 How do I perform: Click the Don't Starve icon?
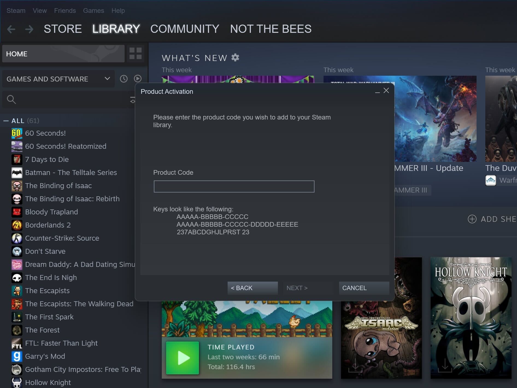pyautogui.click(x=17, y=251)
